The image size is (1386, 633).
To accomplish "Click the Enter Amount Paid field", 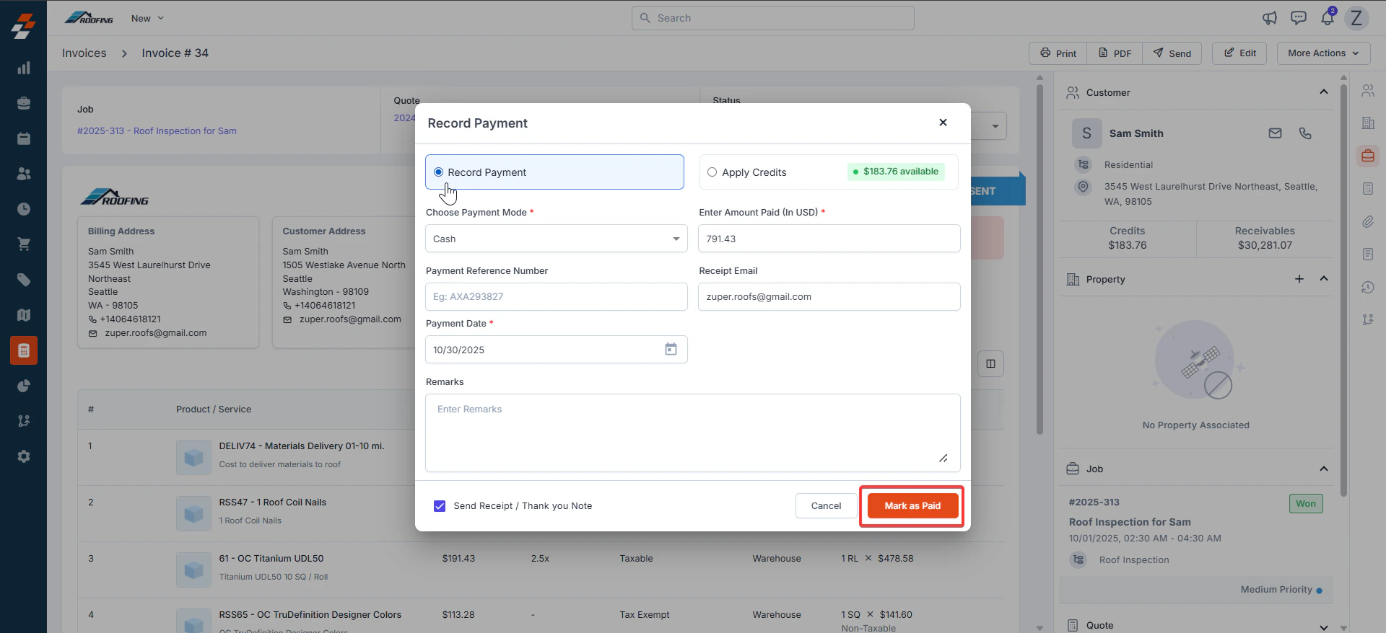I will tap(829, 239).
